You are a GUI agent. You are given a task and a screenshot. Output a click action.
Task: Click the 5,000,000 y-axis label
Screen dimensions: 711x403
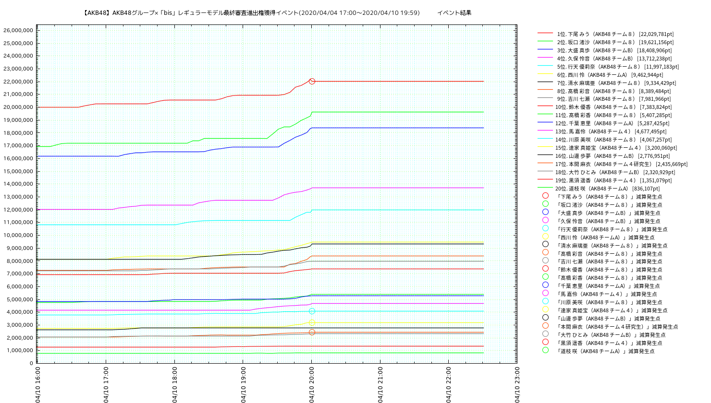pyautogui.click(x=20, y=299)
